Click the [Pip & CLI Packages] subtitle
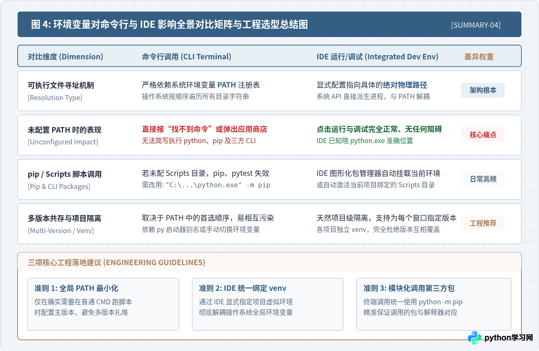This screenshot has height=351, width=539. pos(59,186)
